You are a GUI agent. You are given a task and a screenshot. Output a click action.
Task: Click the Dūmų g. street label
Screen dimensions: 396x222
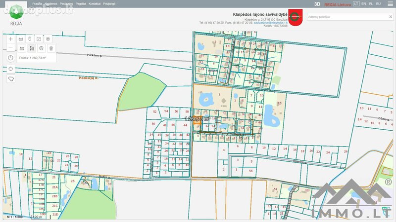point(383,118)
